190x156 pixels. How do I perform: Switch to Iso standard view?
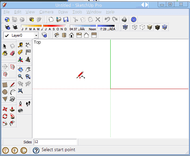57,35
